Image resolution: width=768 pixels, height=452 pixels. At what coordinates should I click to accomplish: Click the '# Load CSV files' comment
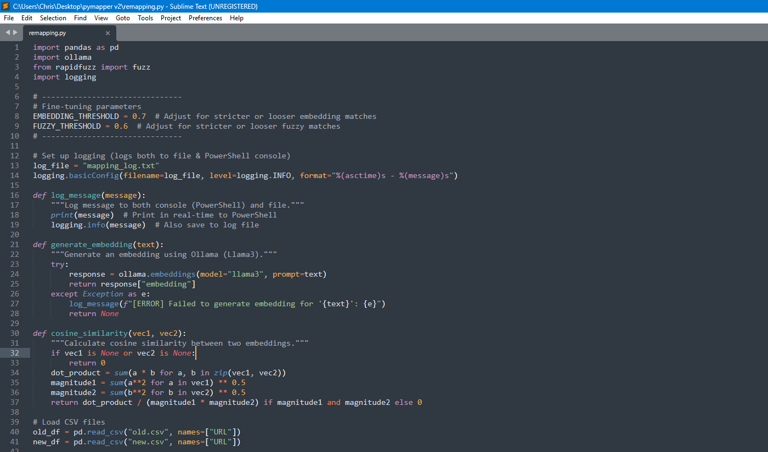69,422
